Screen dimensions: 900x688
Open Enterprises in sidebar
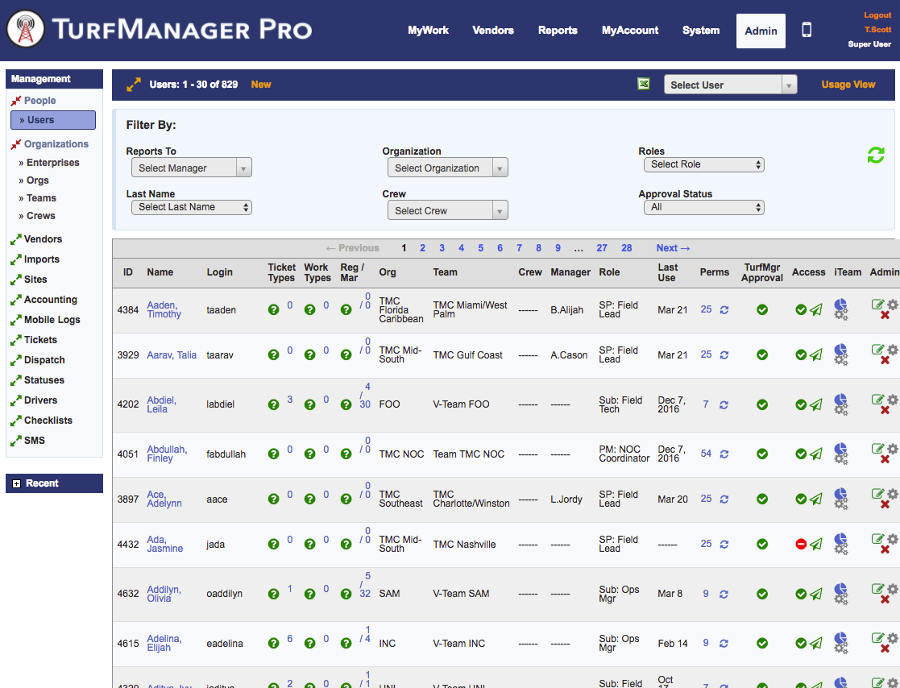coord(53,163)
